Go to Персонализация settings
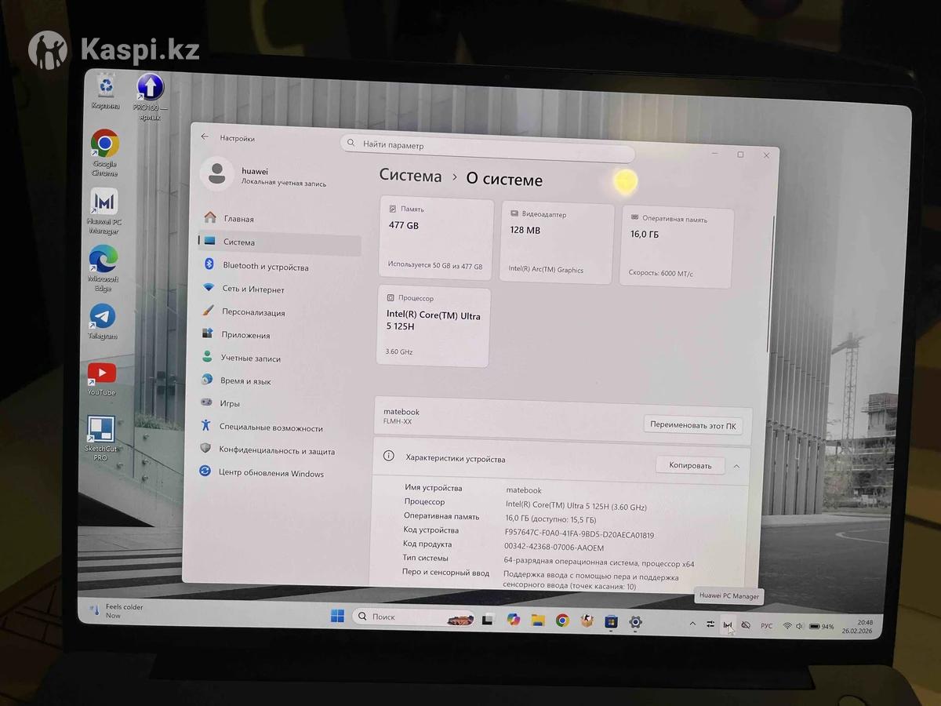 pyautogui.click(x=253, y=312)
